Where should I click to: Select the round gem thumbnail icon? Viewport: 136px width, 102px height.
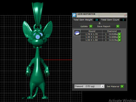pos(77,33)
